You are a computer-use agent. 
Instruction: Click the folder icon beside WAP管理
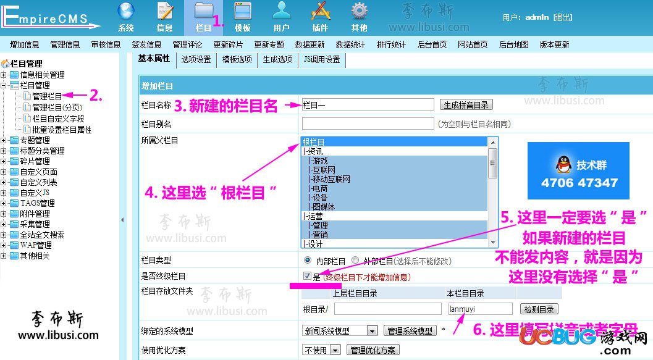tap(15, 245)
